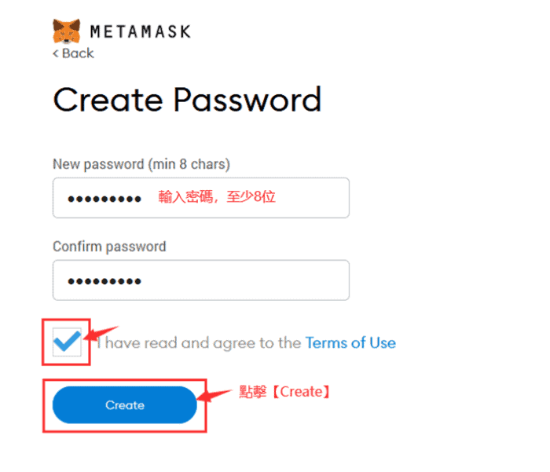Click the Back chevron arrow
550x472 pixels.
(56, 53)
